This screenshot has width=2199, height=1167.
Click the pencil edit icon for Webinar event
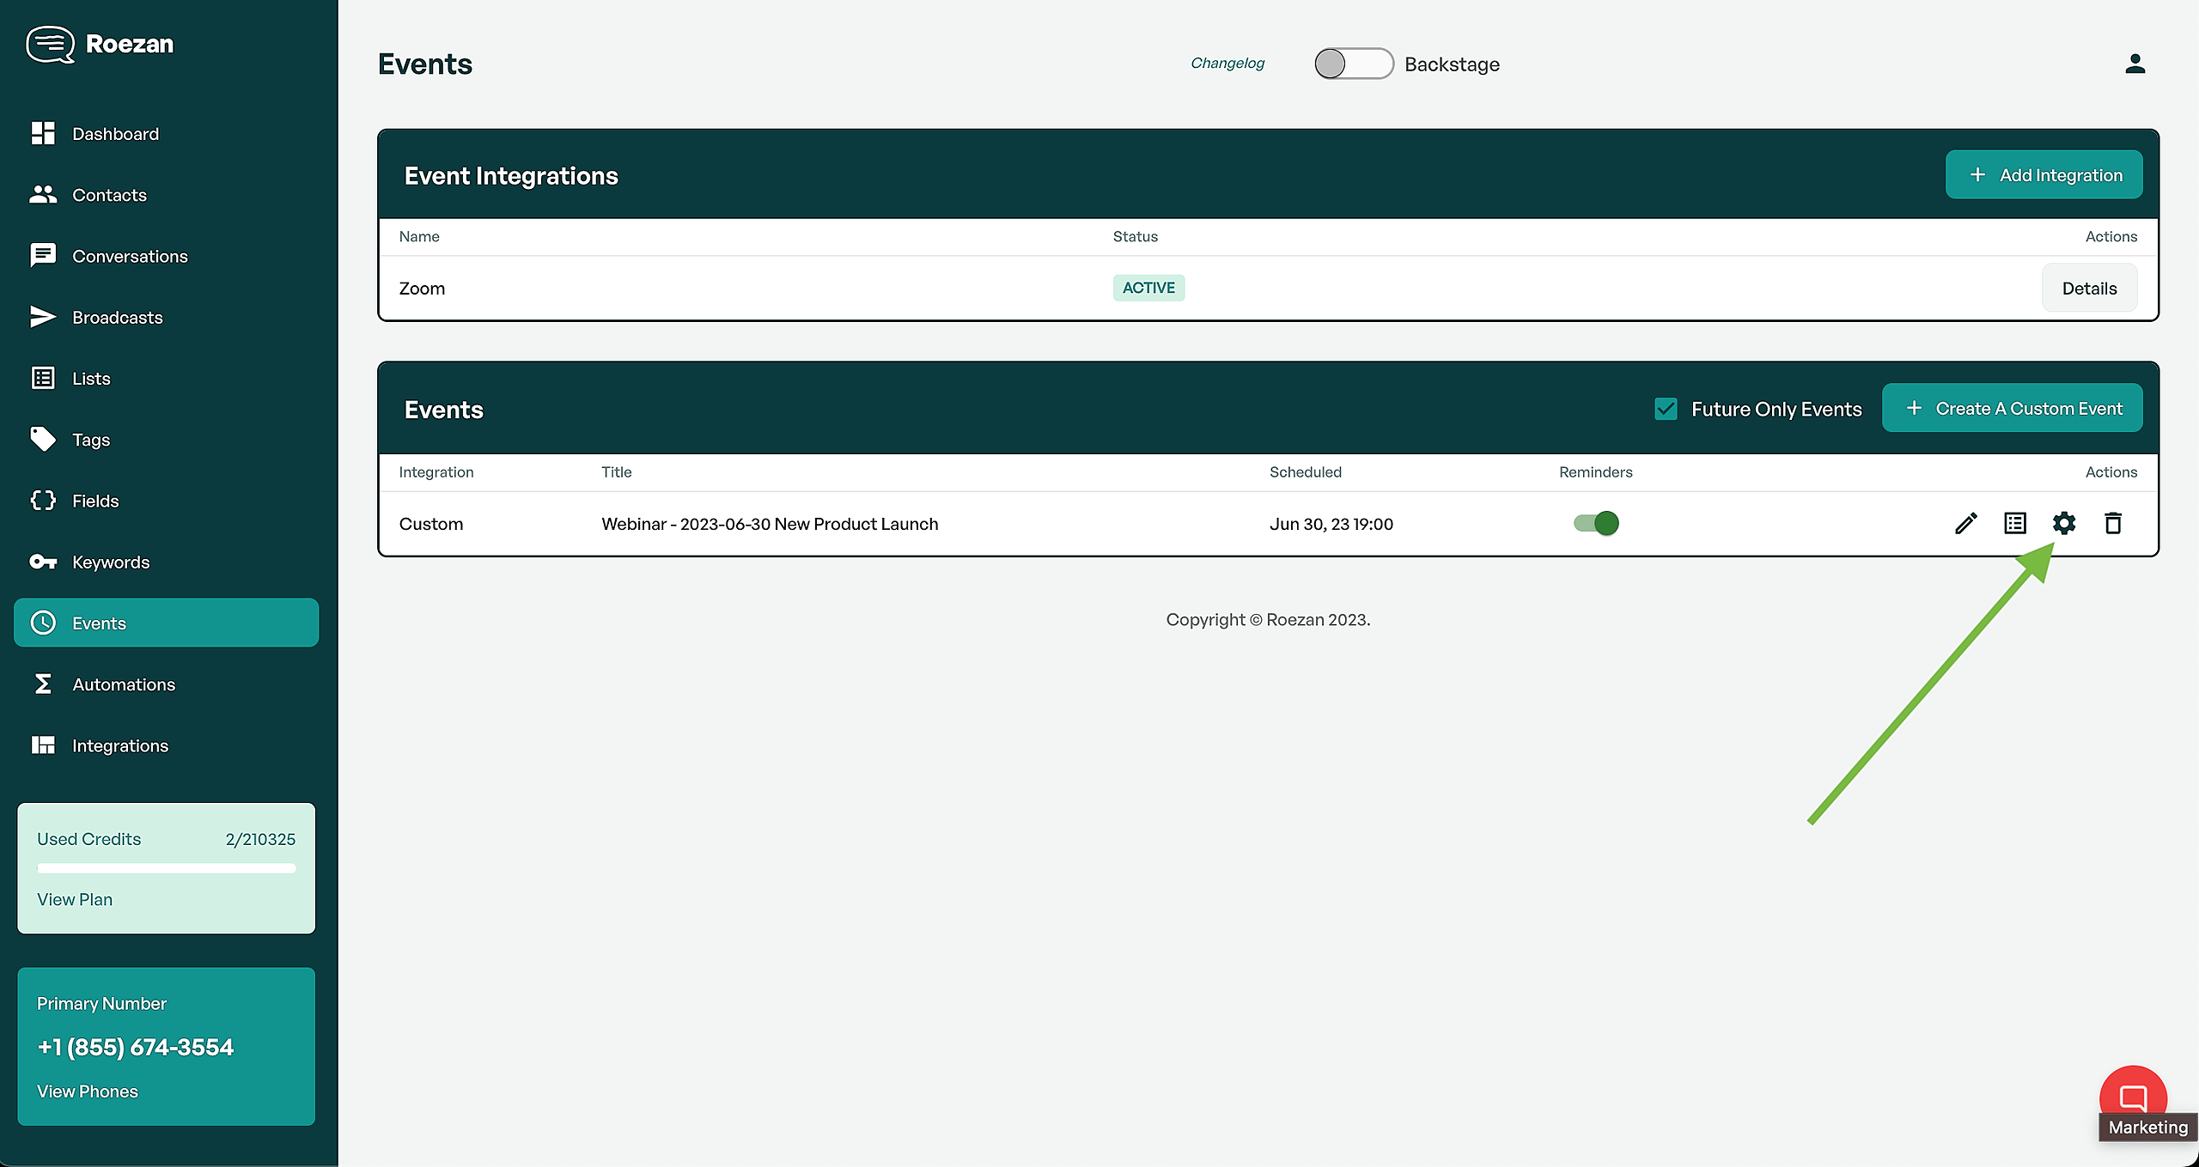(x=1965, y=523)
